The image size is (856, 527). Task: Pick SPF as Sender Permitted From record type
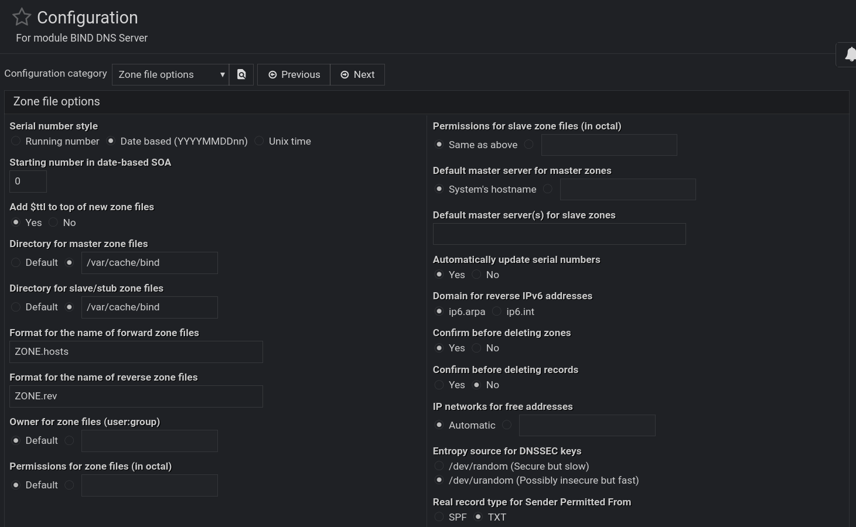click(439, 517)
